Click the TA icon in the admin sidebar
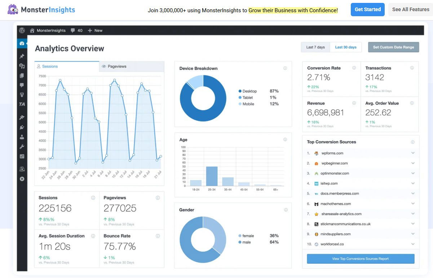The width and height of the screenshot is (433, 278). click(22, 104)
